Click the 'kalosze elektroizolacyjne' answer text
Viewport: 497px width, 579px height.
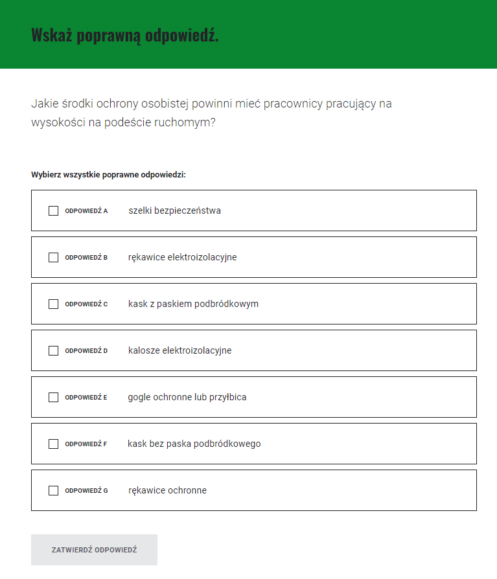[x=179, y=350]
